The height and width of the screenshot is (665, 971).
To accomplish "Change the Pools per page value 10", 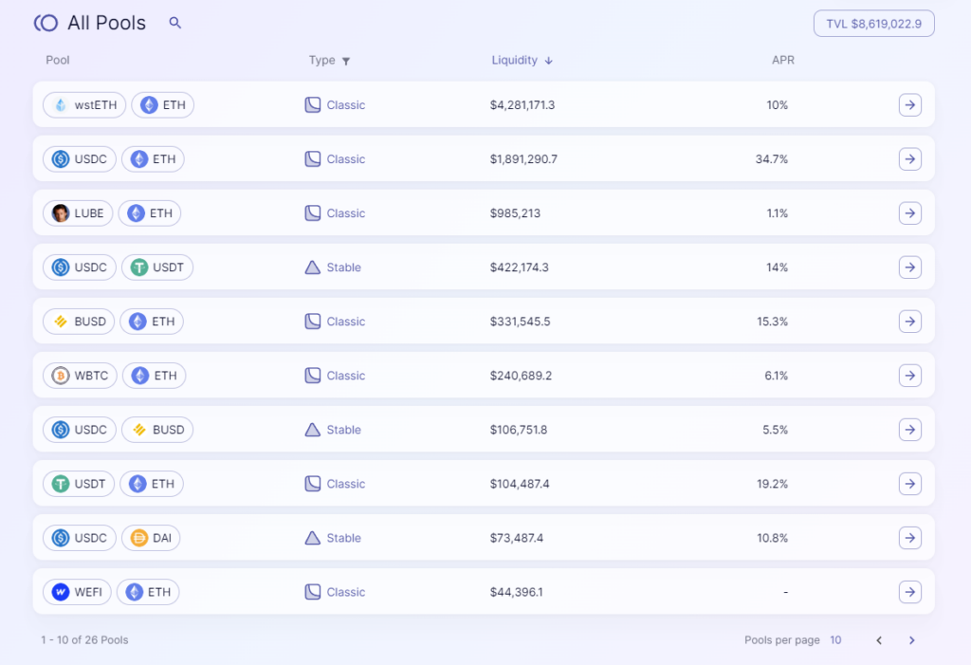I will pyautogui.click(x=835, y=640).
